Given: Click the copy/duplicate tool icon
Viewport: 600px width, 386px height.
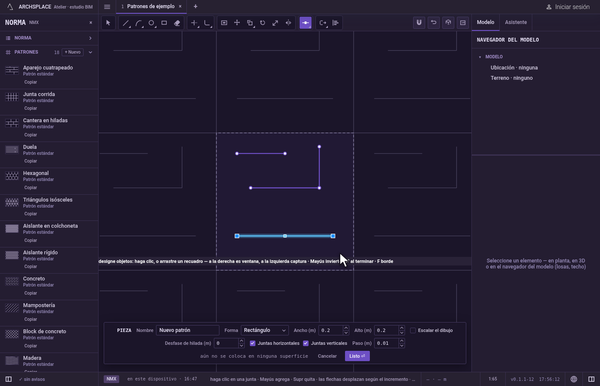Looking at the screenshot, I should click(x=250, y=23).
